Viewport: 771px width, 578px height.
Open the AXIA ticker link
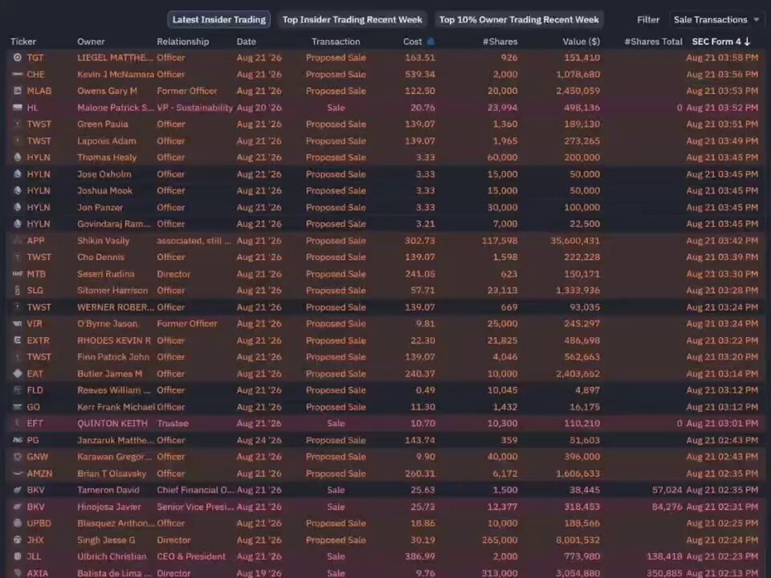pyautogui.click(x=38, y=573)
